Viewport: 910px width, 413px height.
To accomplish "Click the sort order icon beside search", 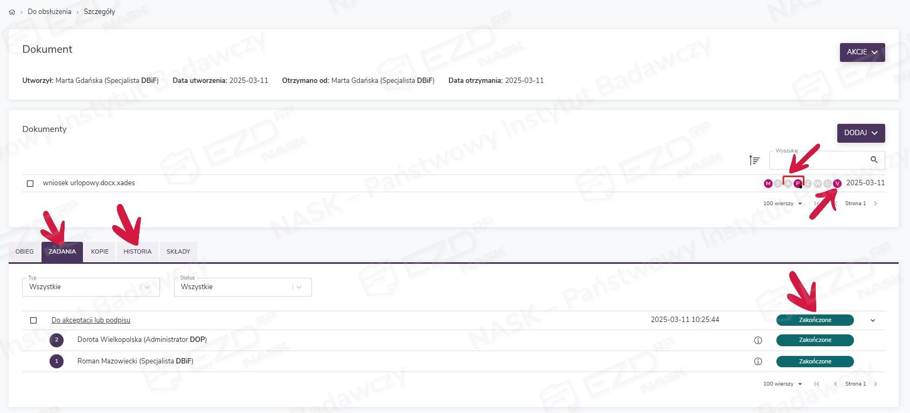I will [x=754, y=160].
